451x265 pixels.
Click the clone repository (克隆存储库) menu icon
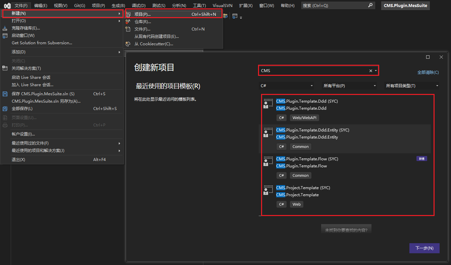click(5, 28)
